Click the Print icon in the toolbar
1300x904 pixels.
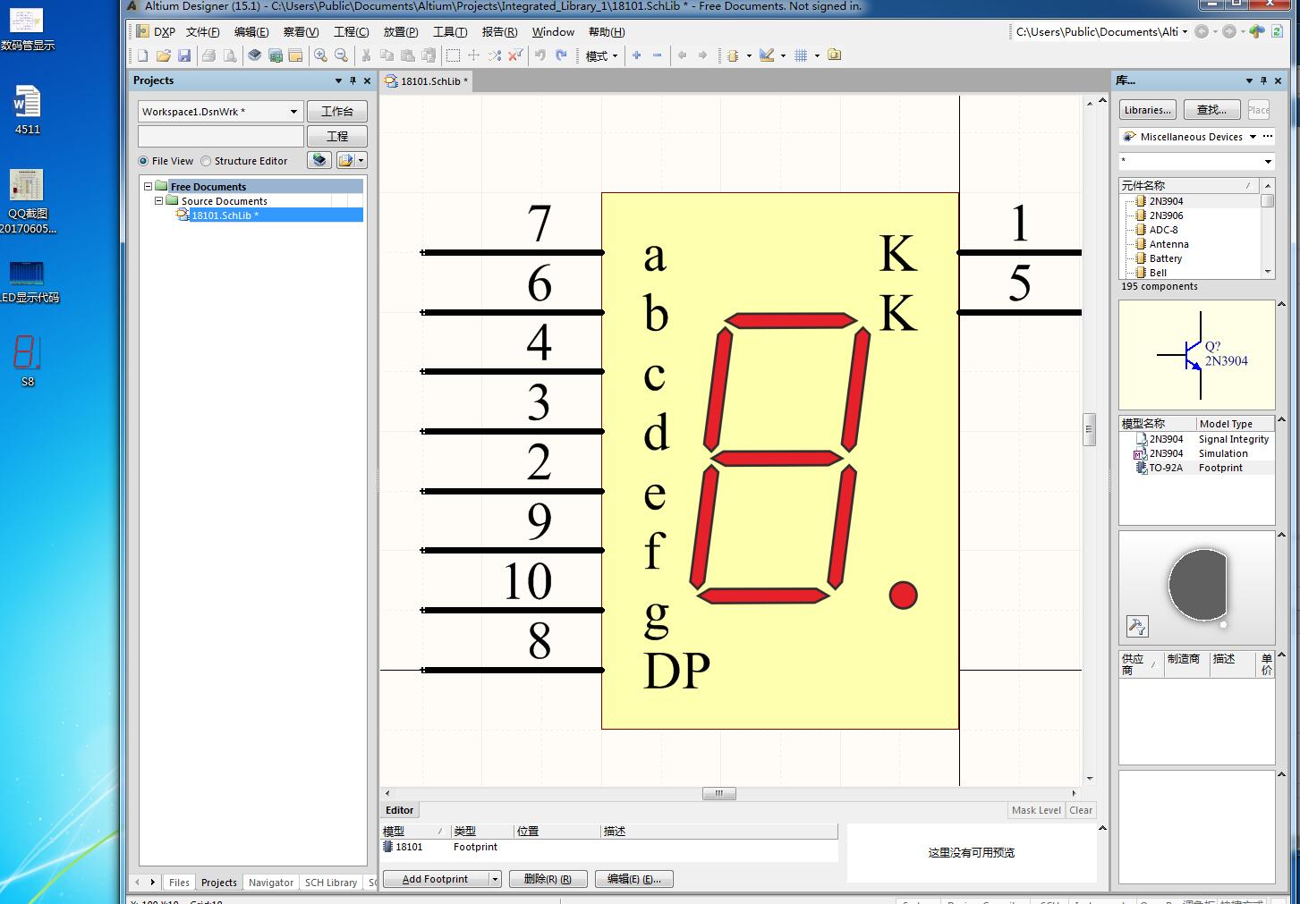208,55
